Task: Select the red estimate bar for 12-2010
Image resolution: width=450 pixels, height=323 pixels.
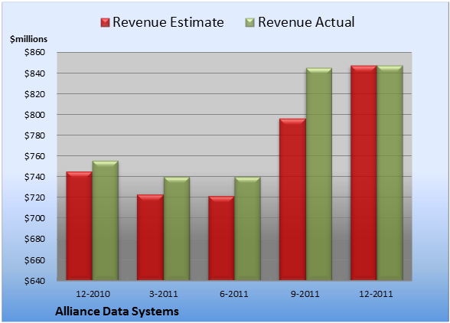Action: tap(80, 226)
